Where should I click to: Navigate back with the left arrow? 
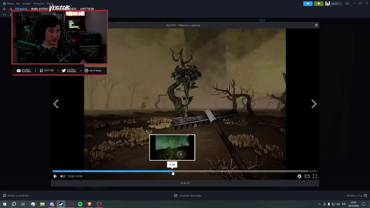point(4,9)
